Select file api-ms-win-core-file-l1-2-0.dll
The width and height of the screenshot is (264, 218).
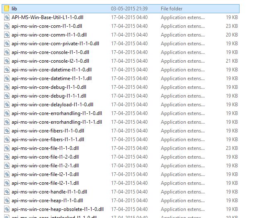click(45, 157)
